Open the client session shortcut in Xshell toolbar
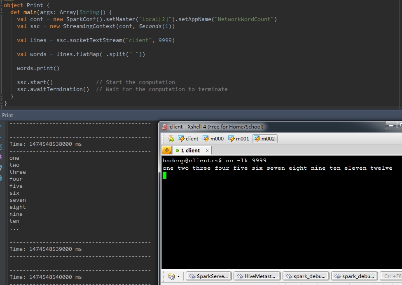Viewport: 402px width, 285px height. pyautogui.click(x=188, y=139)
